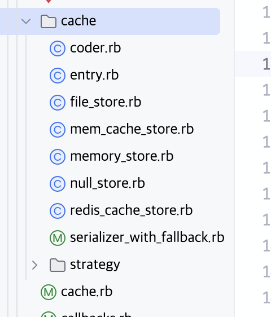Image resolution: width=271 pixels, height=317 pixels.
Task: Select file_store.rb in the tree
Action: point(106,102)
